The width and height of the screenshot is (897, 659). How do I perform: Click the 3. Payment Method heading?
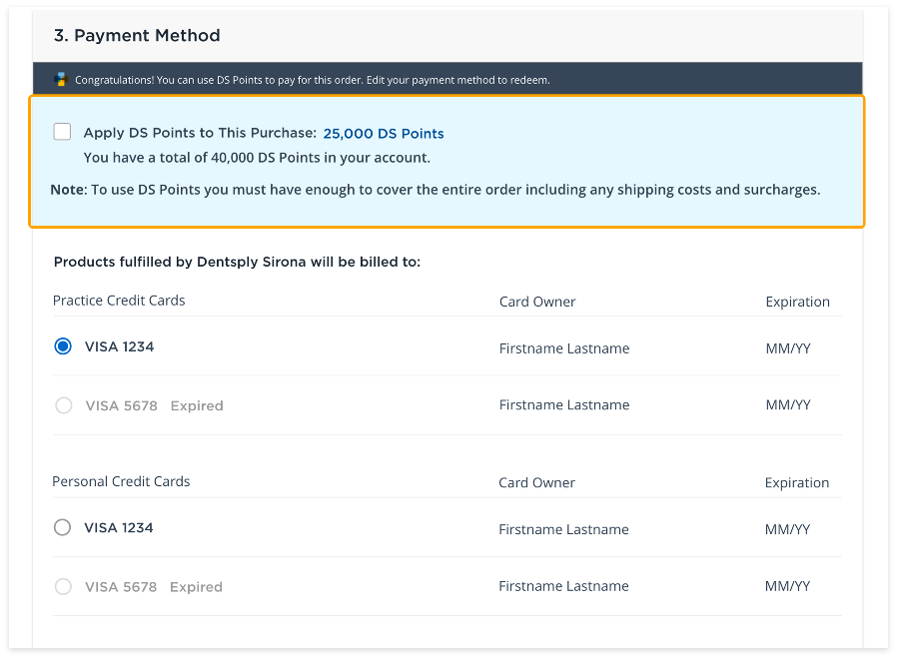(137, 36)
